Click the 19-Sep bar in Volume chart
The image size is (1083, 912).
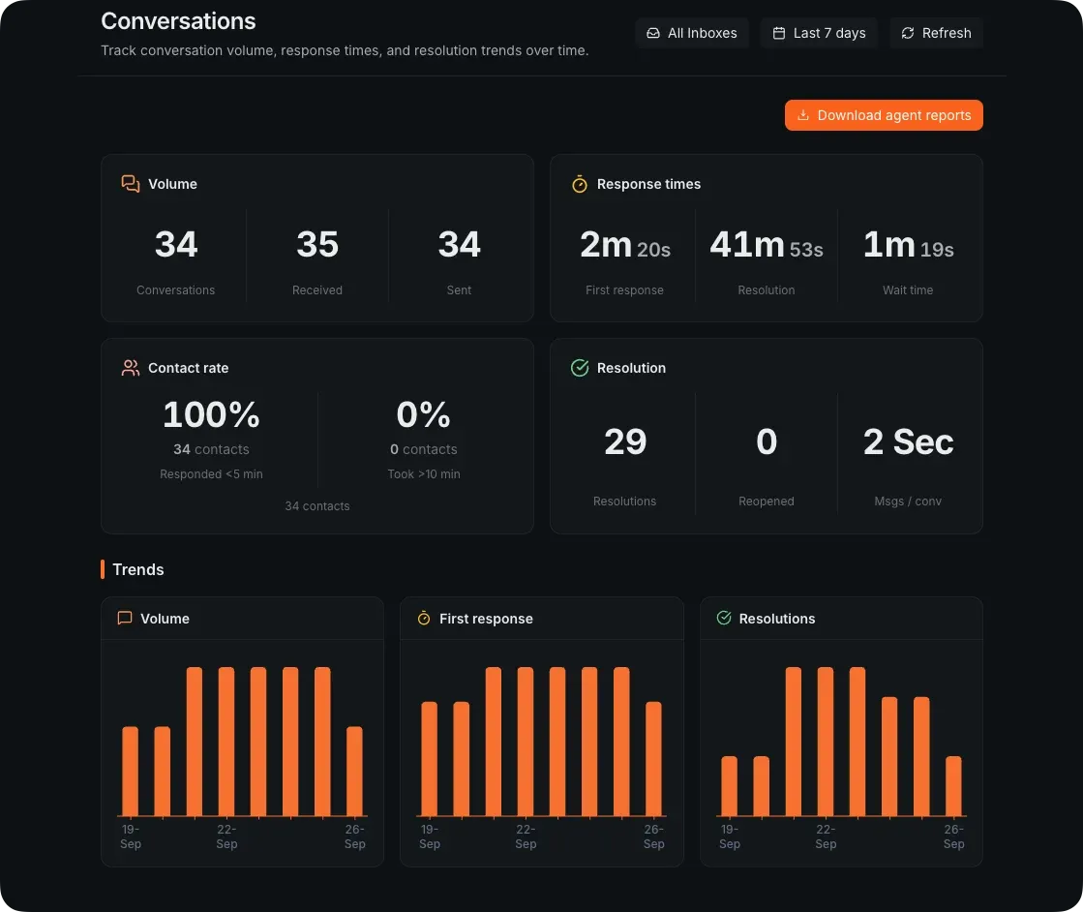(131, 771)
